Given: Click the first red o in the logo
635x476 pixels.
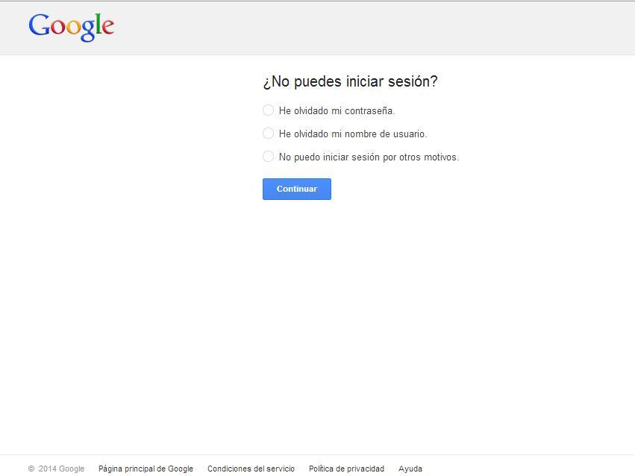Looking at the screenshot, I should coord(57,28).
